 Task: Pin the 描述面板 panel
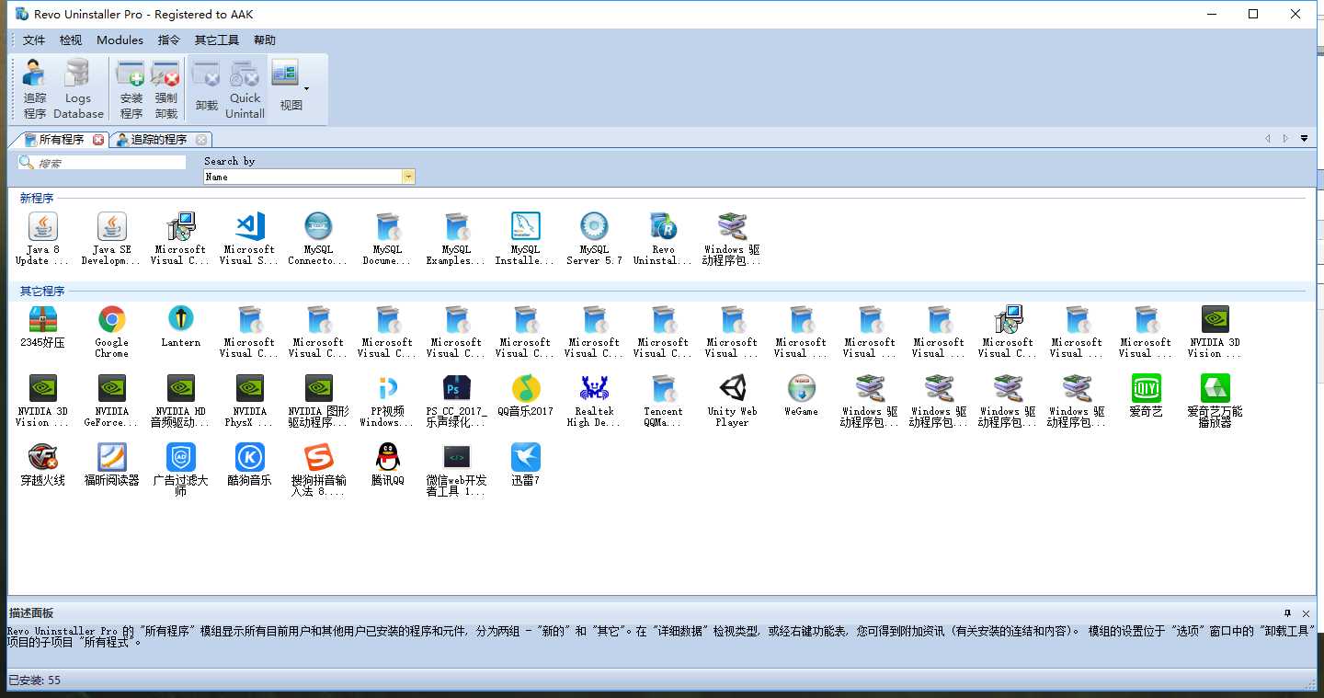pyautogui.click(x=1287, y=612)
